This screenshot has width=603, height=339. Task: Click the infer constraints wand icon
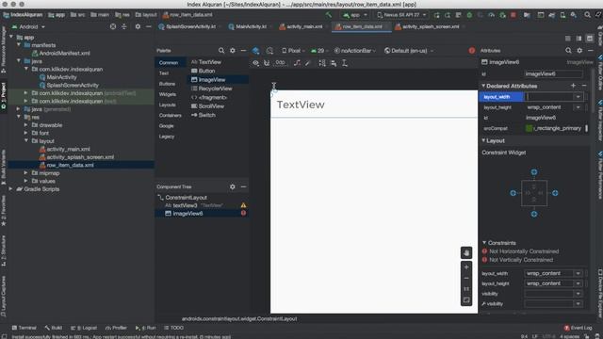[x=308, y=63]
